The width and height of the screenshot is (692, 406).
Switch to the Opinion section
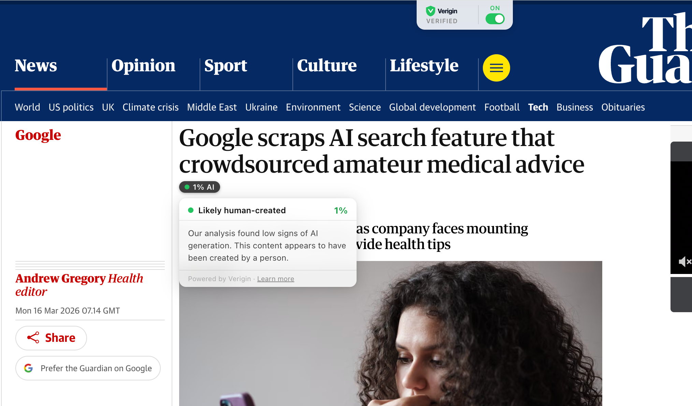coord(143,66)
